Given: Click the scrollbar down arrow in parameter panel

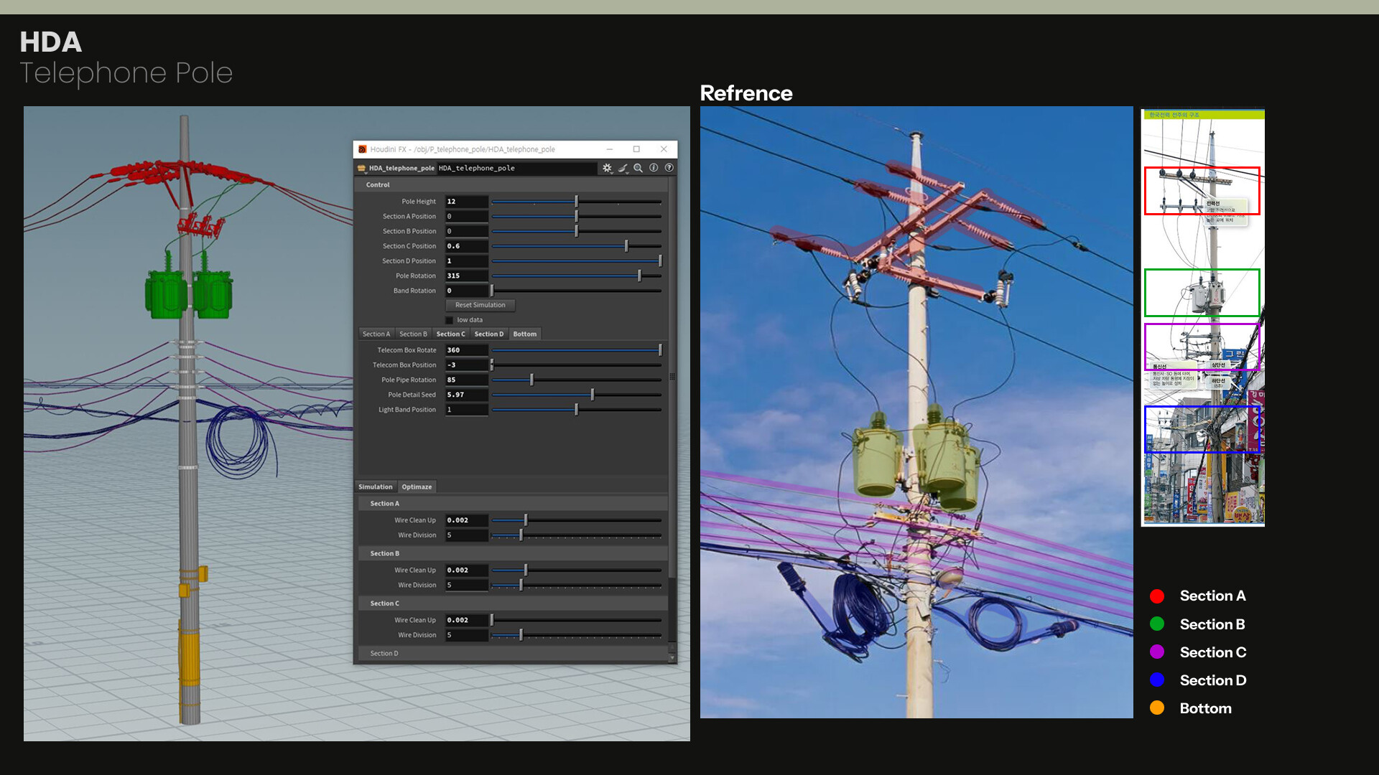Looking at the screenshot, I should [672, 657].
